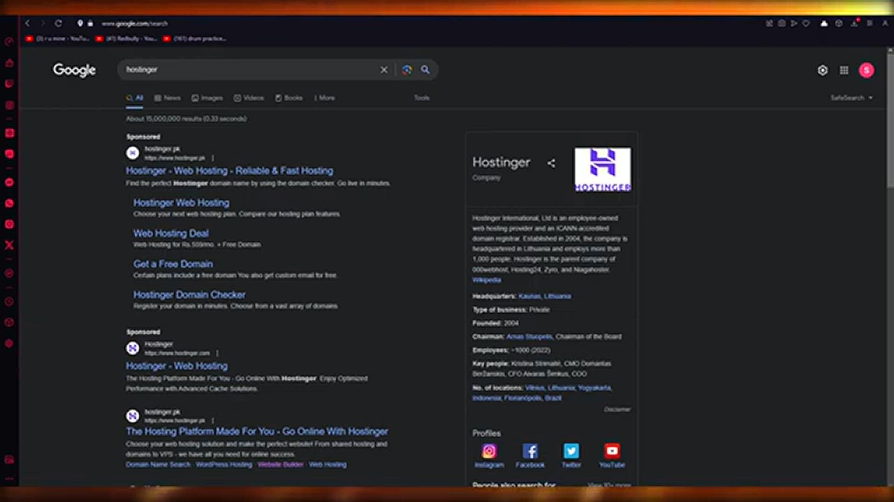This screenshot has width=894, height=502.
Task: Open X (Twitter) in the sidebar
Action: click(9, 245)
